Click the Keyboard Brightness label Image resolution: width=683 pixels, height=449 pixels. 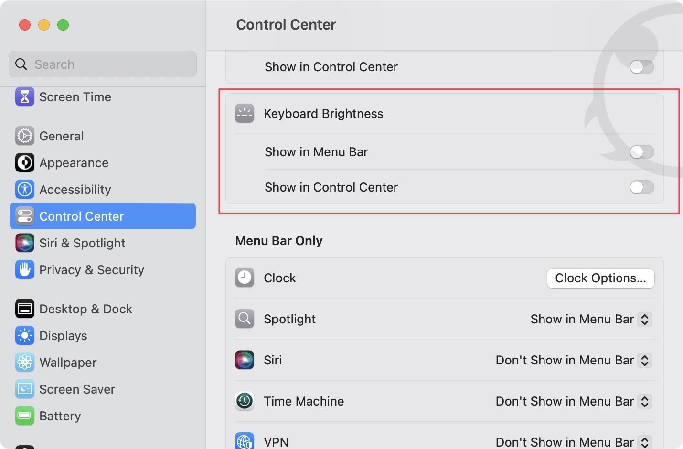pos(323,114)
